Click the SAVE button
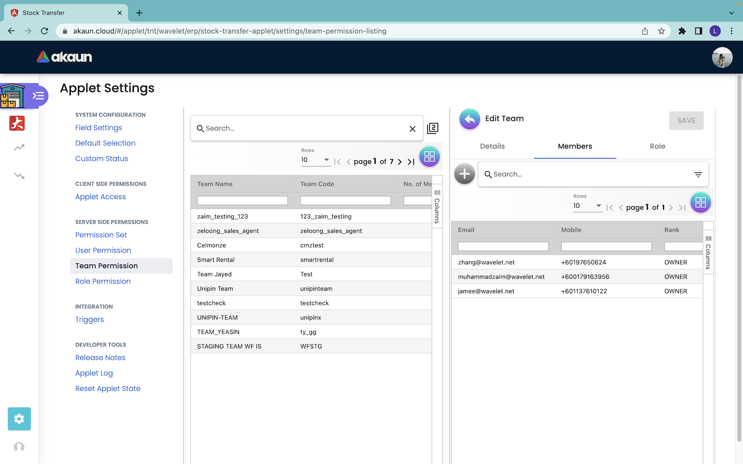This screenshot has width=743, height=464. tap(686, 121)
